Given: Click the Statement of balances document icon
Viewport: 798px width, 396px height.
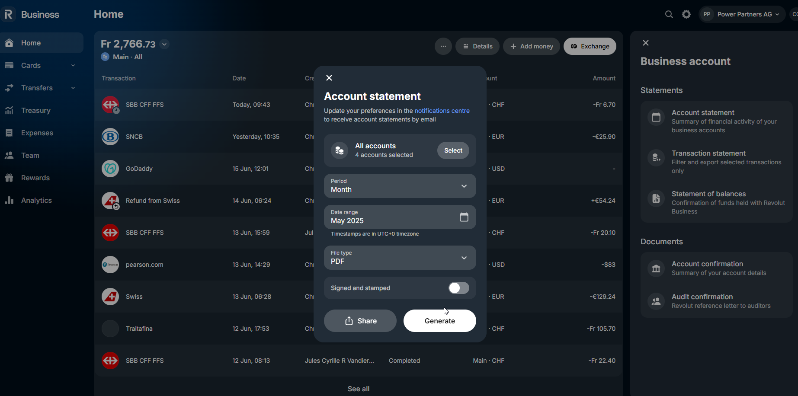Looking at the screenshot, I should (x=656, y=198).
